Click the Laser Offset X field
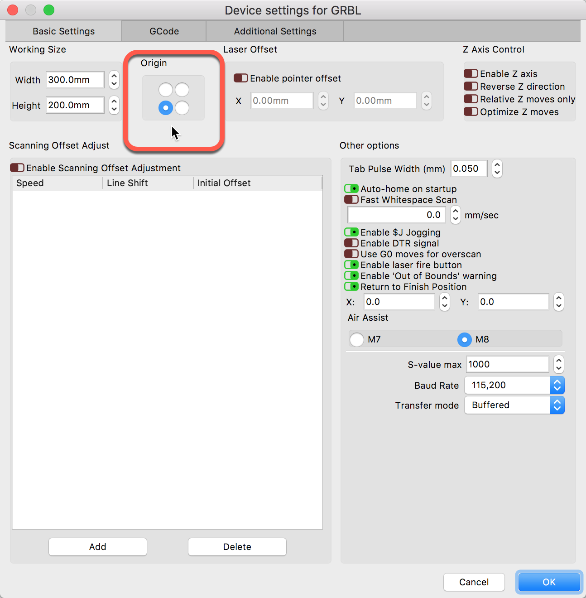The image size is (586, 598). [282, 101]
